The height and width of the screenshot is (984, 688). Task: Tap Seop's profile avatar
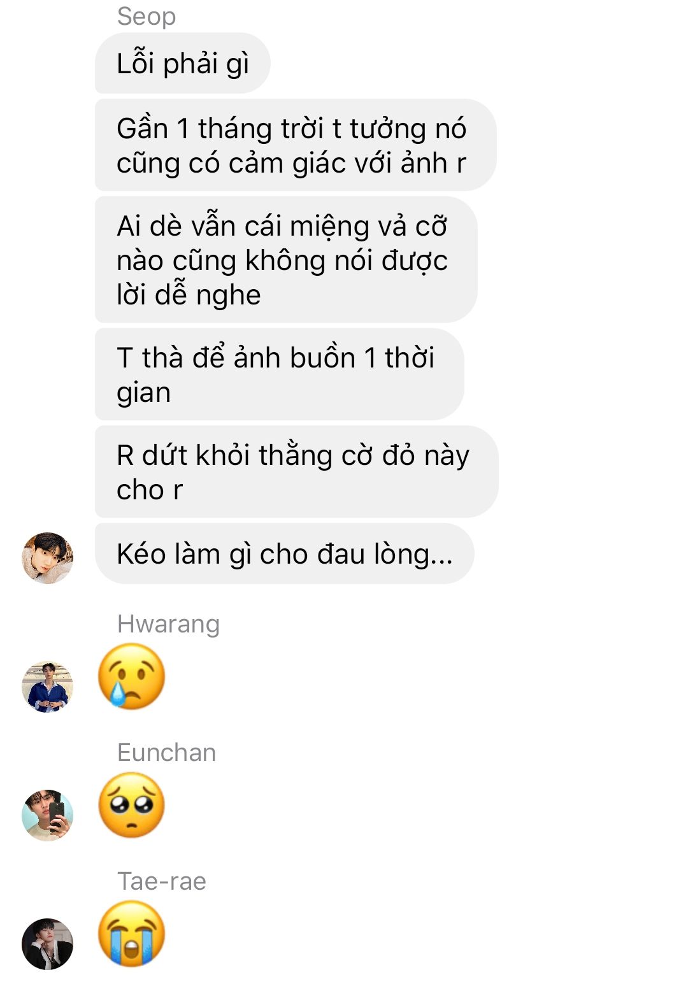pyautogui.click(x=48, y=558)
